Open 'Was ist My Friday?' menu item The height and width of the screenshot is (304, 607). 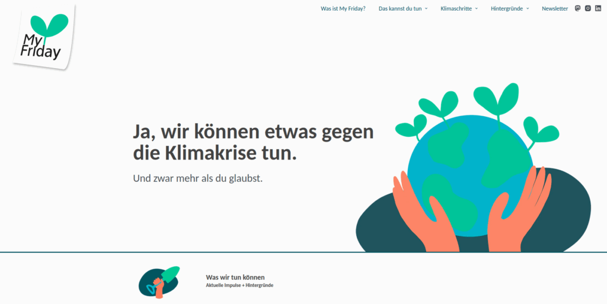(x=343, y=8)
